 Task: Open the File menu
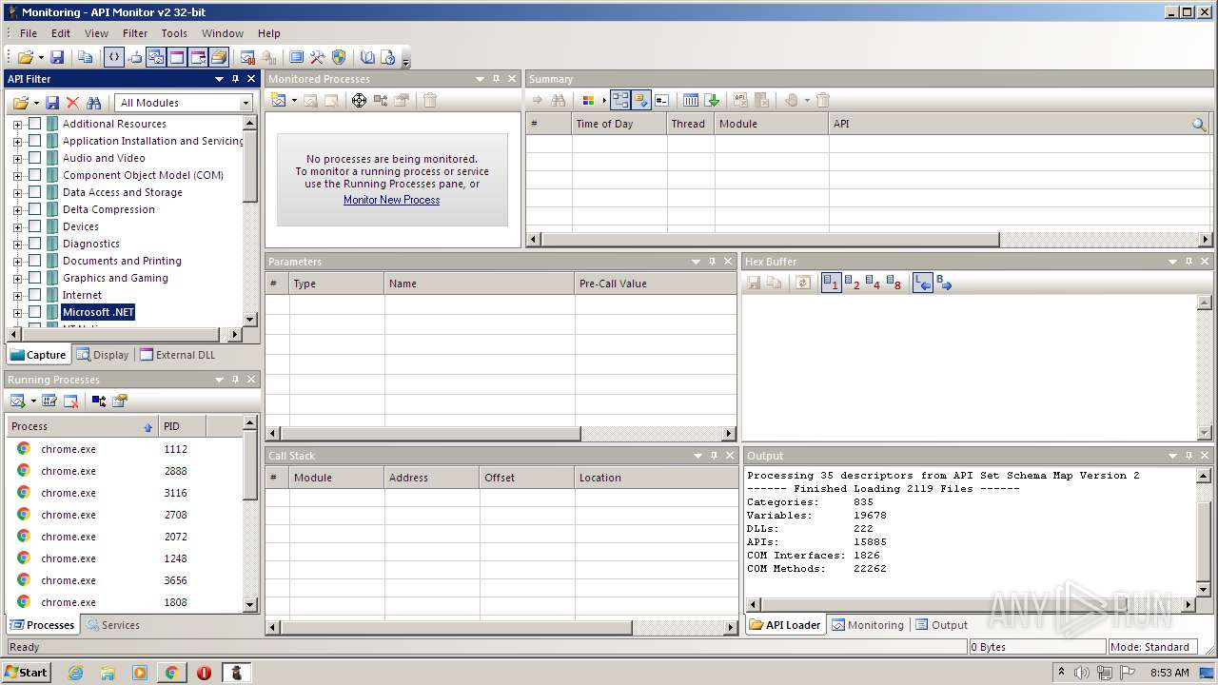(29, 33)
